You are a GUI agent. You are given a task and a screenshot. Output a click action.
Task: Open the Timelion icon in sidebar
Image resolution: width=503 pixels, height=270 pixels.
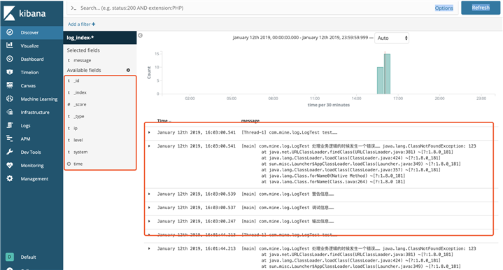pyautogui.click(x=10, y=72)
